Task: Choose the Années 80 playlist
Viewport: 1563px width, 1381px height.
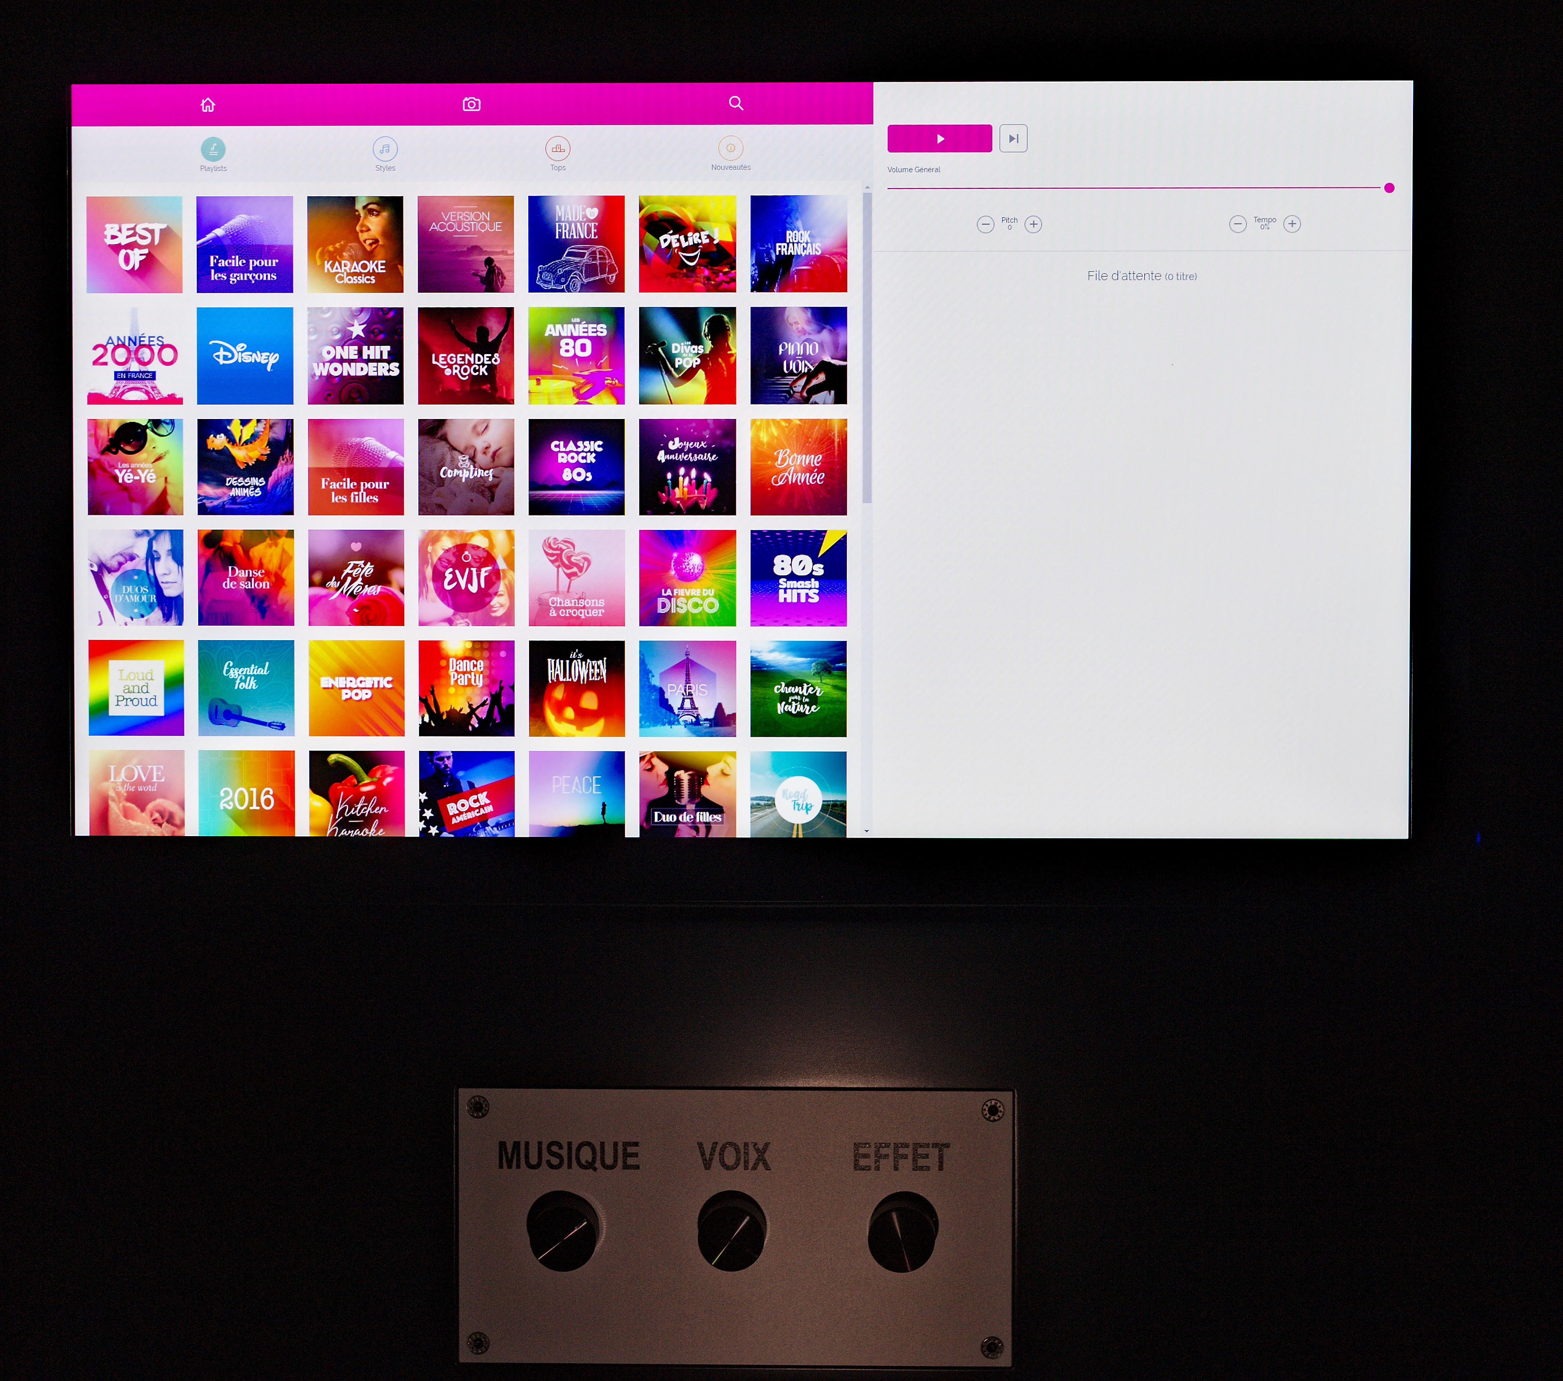Action: click(x=576, y=356)
